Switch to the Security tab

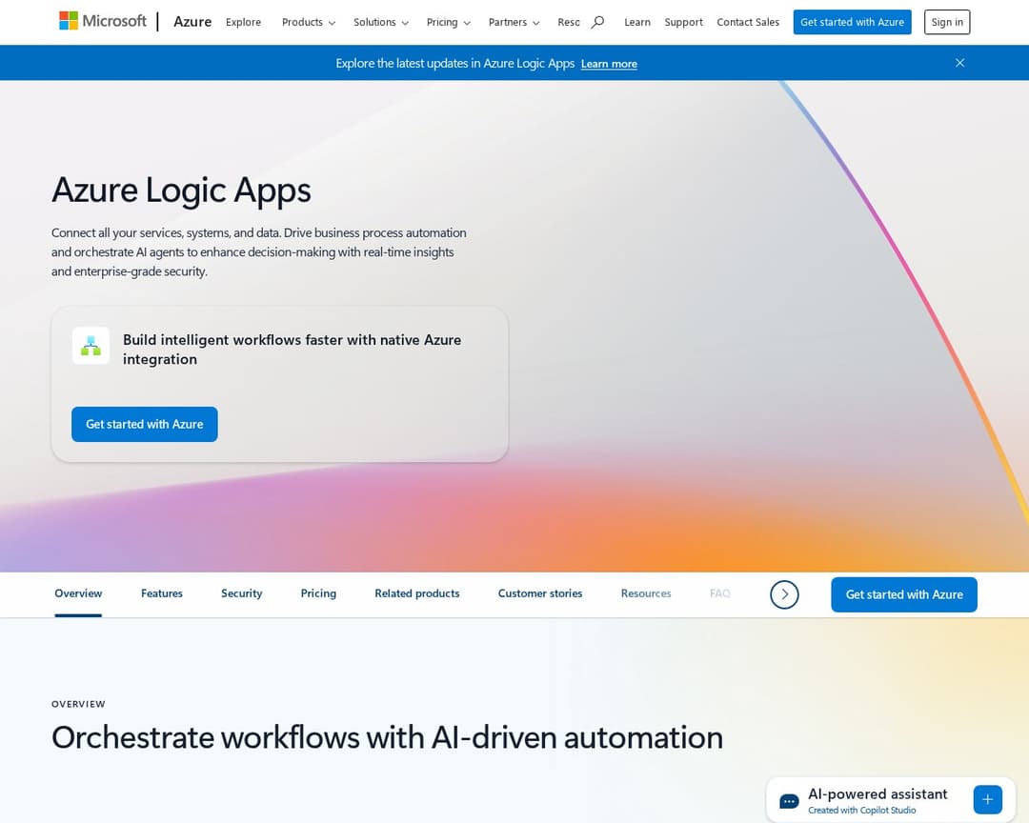[241, 593]
